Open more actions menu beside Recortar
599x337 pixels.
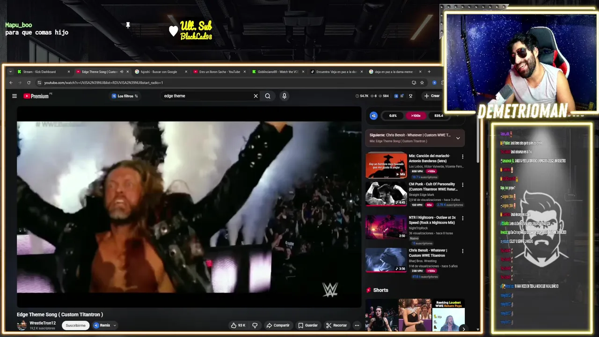(357, 325)
